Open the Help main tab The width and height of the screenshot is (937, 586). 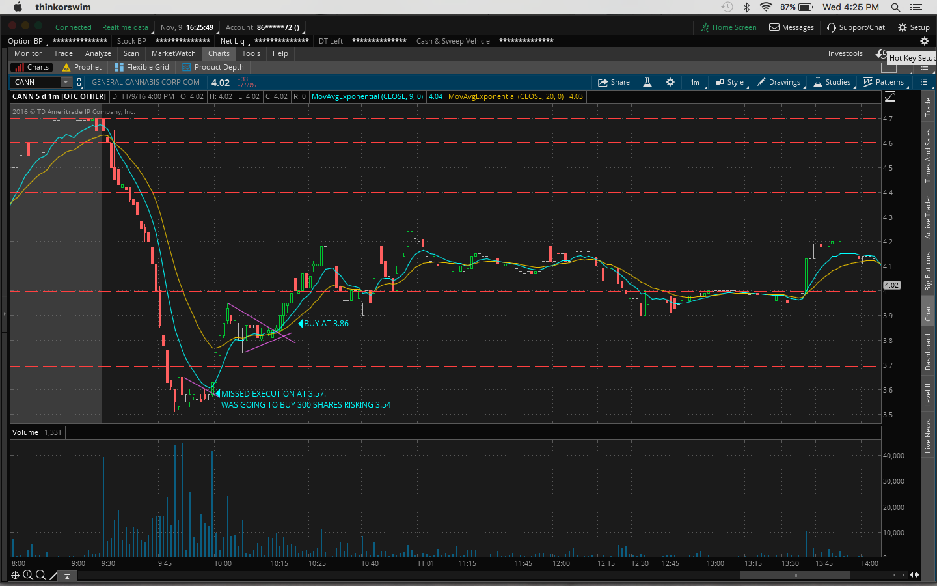click(280, 53)
